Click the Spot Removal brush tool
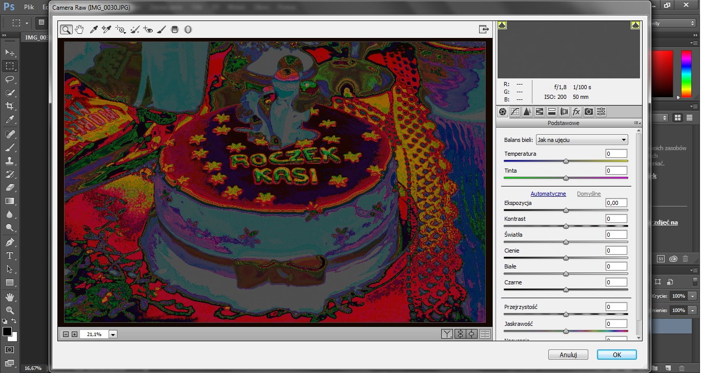The width and height of the screenshot is (701, 373). pos(135,30)
